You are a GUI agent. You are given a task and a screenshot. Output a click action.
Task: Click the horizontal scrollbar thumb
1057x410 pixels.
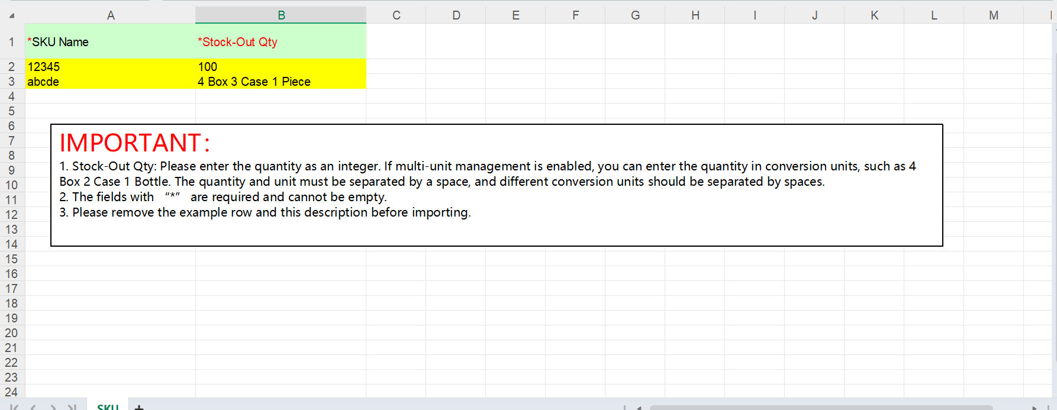coord(820,407)
